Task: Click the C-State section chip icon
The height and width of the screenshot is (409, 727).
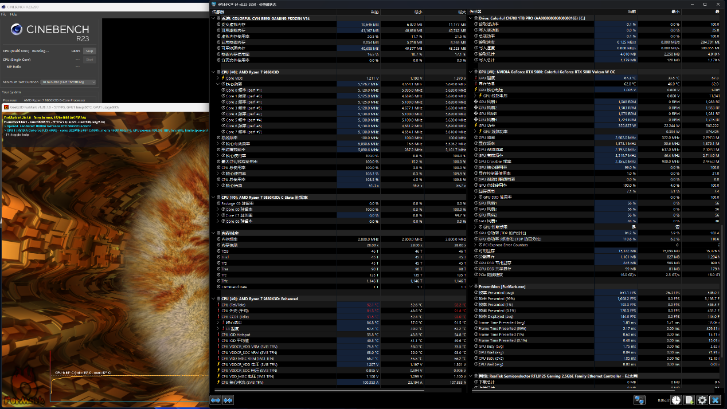Action: point(219,198)
